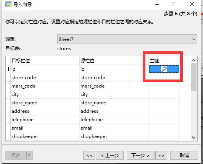Select target field mars_code cell

[x=45, y=86]
